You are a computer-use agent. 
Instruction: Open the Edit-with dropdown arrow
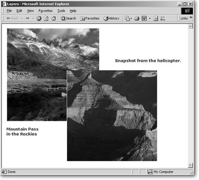tap(150, 19)
